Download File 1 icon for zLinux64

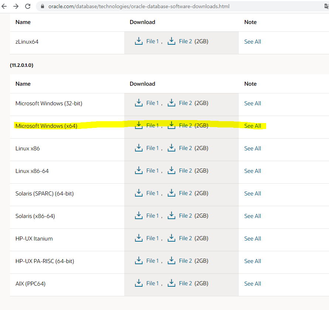coord(139,41)
